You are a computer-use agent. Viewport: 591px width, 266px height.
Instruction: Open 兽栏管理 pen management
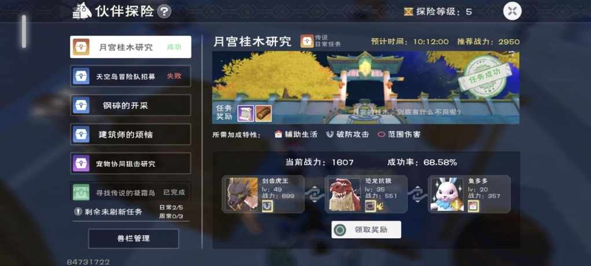click(133, 238)
